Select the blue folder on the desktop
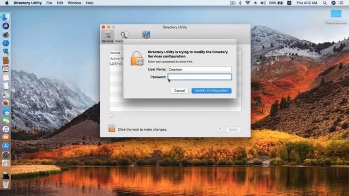Screen dimensions: 349x196 336,14
